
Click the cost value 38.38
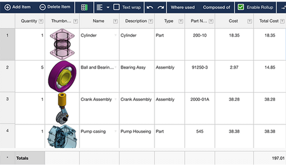[x=234, y=131]
